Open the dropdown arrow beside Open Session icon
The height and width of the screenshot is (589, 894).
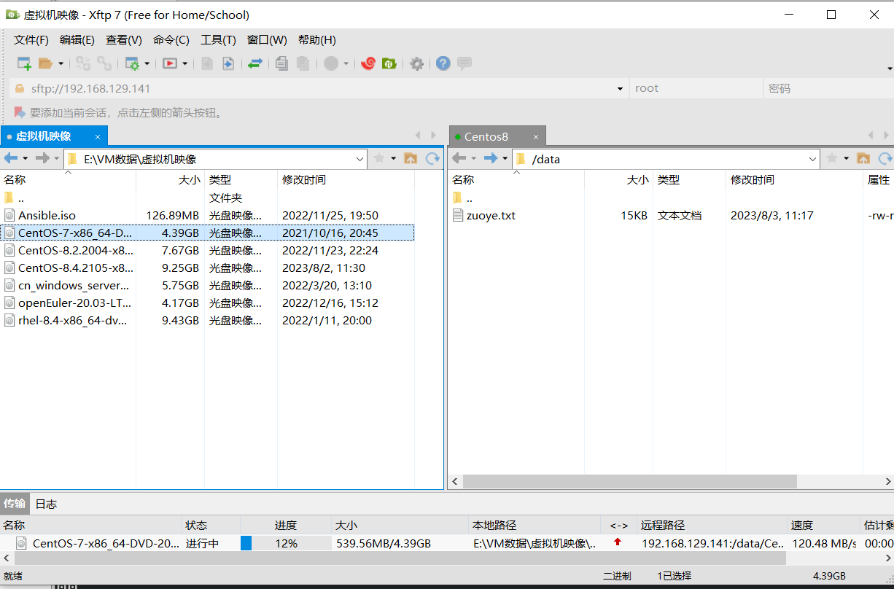pos(61,63)
